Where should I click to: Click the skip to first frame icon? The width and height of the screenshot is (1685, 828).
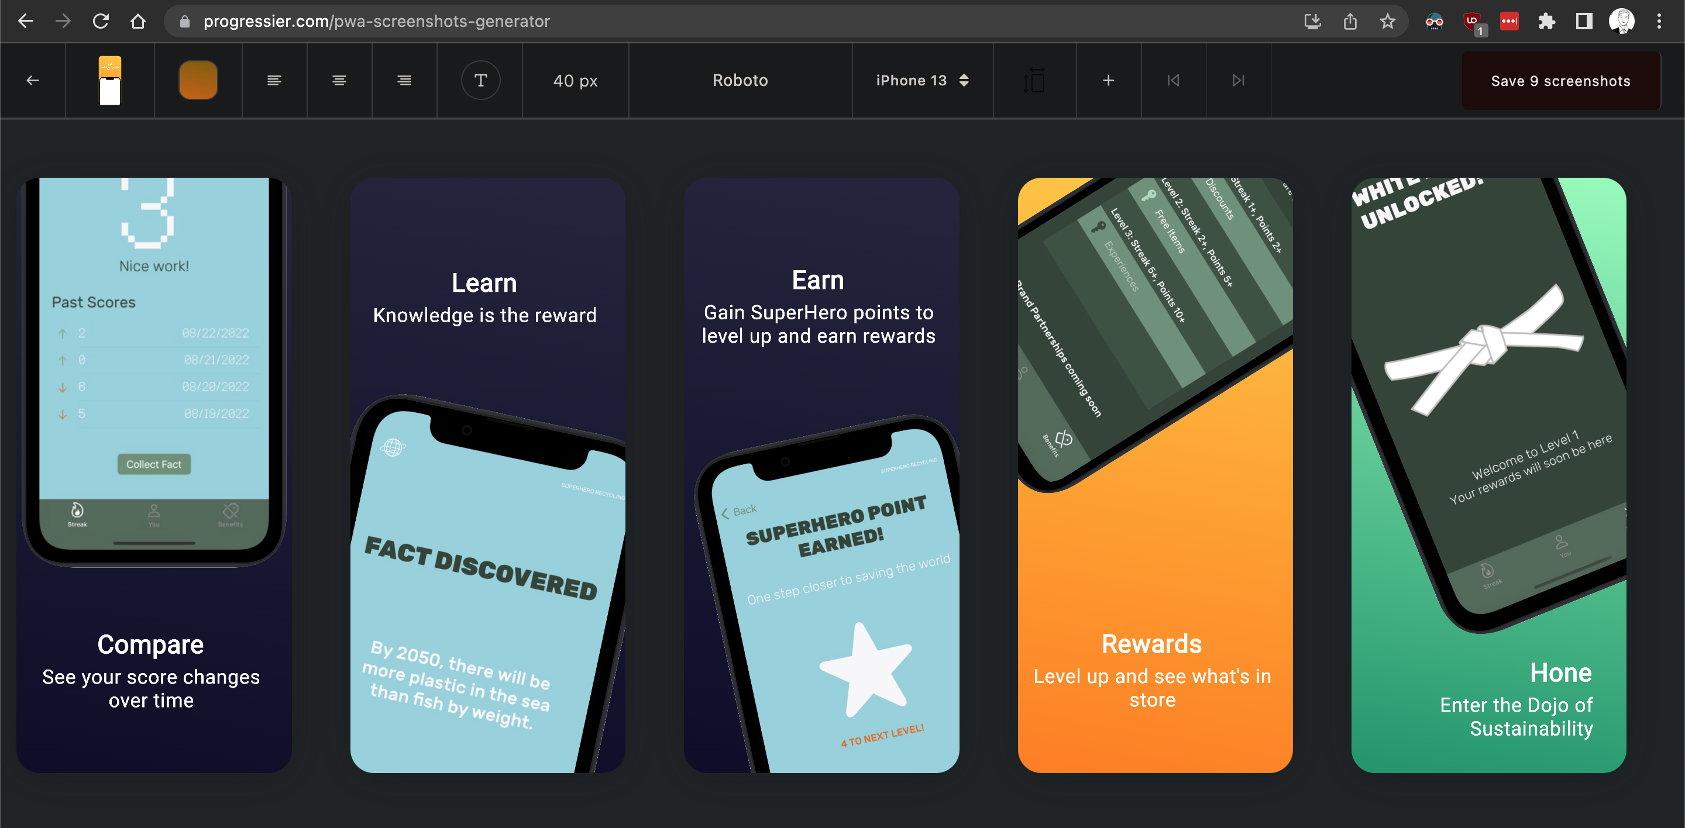(1174, 80)
